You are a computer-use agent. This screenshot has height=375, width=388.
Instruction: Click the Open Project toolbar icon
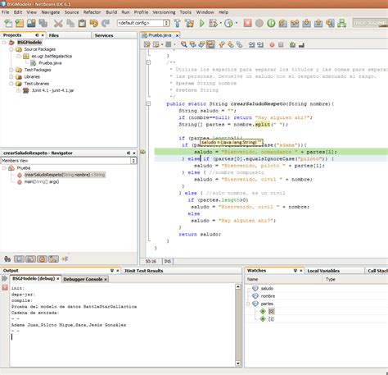pos(31,23)
